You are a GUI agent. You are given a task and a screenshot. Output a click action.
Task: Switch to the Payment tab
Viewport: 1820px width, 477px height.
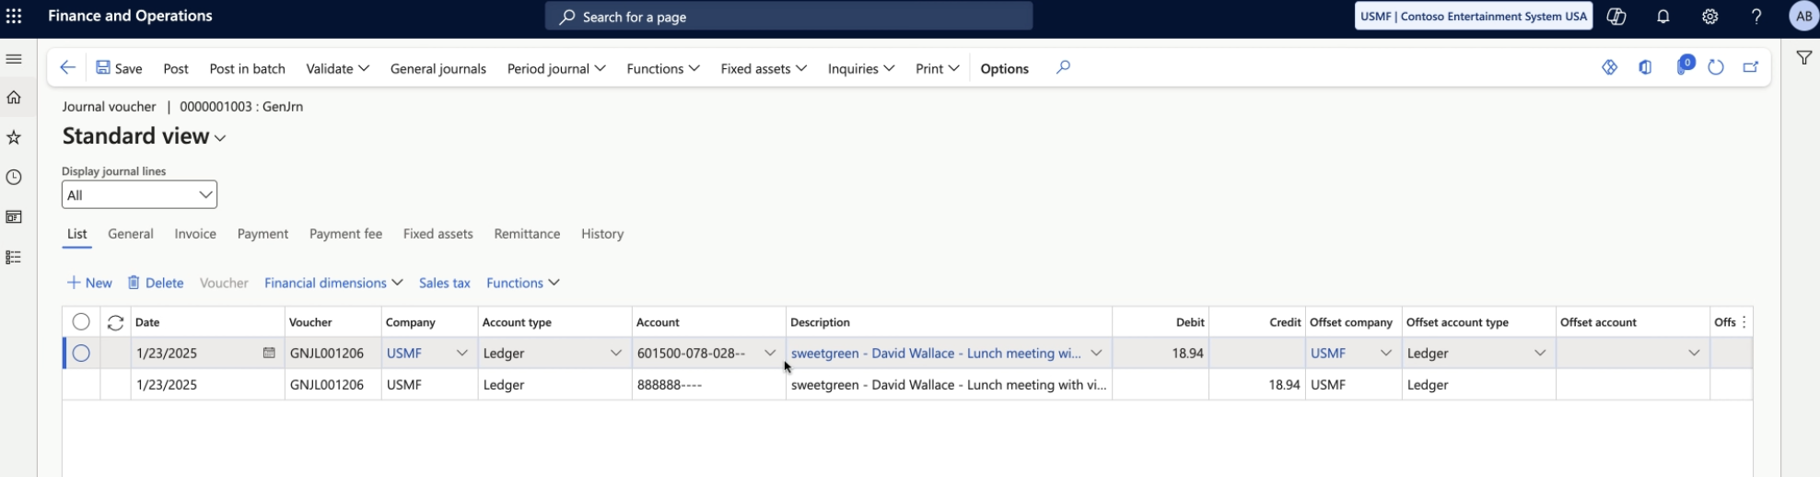coord(262,234)
